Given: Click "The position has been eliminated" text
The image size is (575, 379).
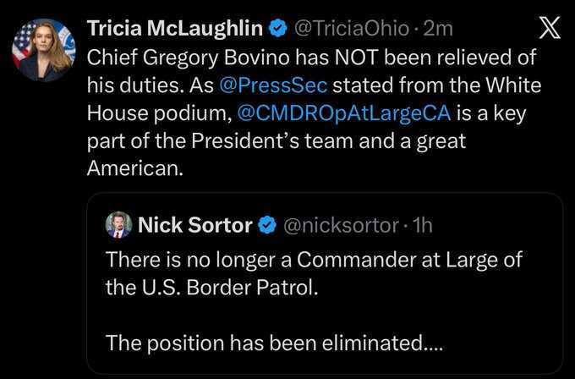Looking at the screenshot, I should click(x=269, y=343).
